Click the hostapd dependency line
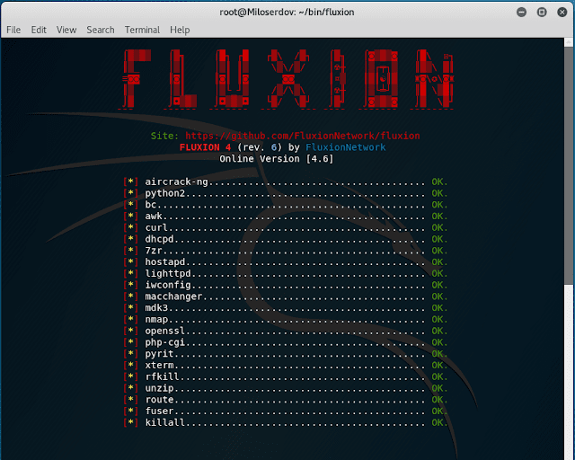The height and width of the screenshot is (460, 575). pos(286,262)
